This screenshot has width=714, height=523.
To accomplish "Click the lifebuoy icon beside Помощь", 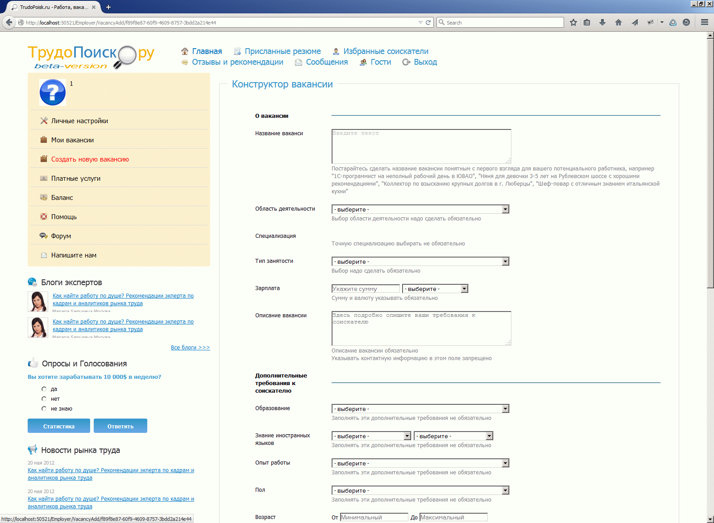I will pos(44,216).
